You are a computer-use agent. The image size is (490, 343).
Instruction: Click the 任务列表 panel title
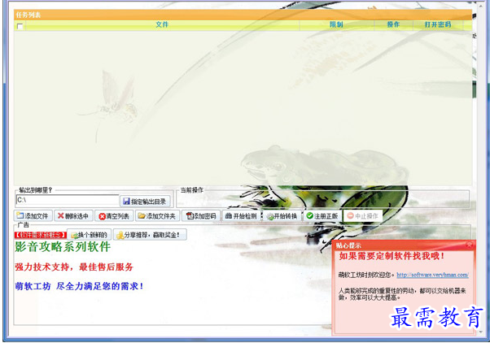[x=28, y=15]
